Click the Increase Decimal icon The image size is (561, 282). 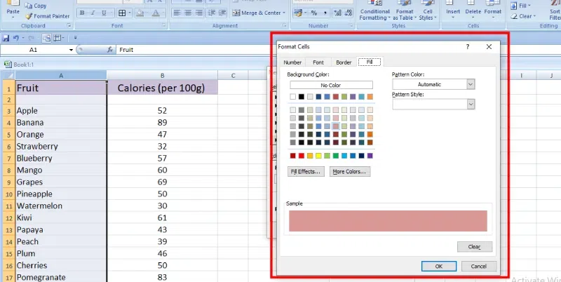337,13
